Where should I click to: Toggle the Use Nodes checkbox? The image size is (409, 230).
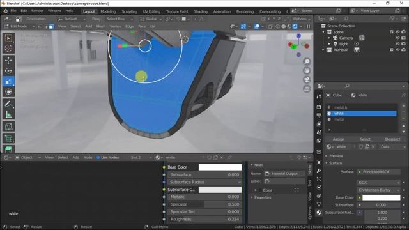point(98,158)
